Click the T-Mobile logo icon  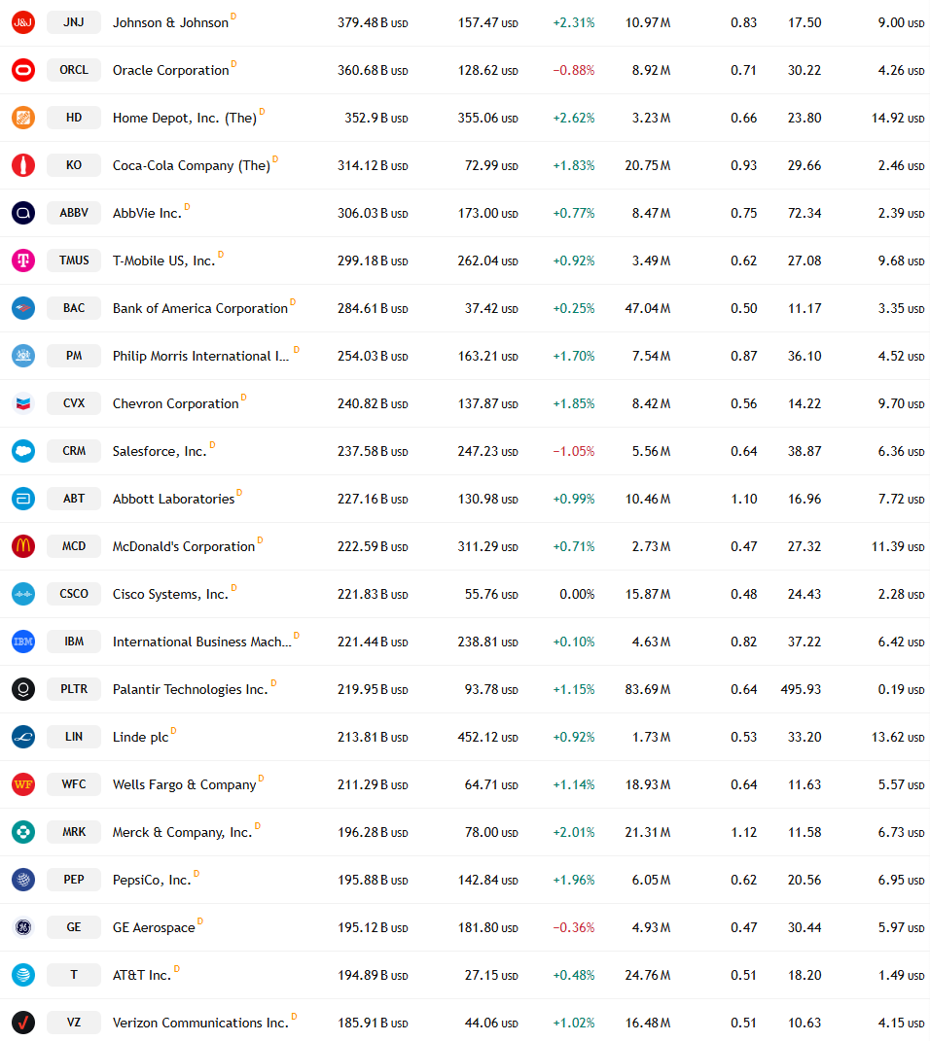[x=23, y=260]
